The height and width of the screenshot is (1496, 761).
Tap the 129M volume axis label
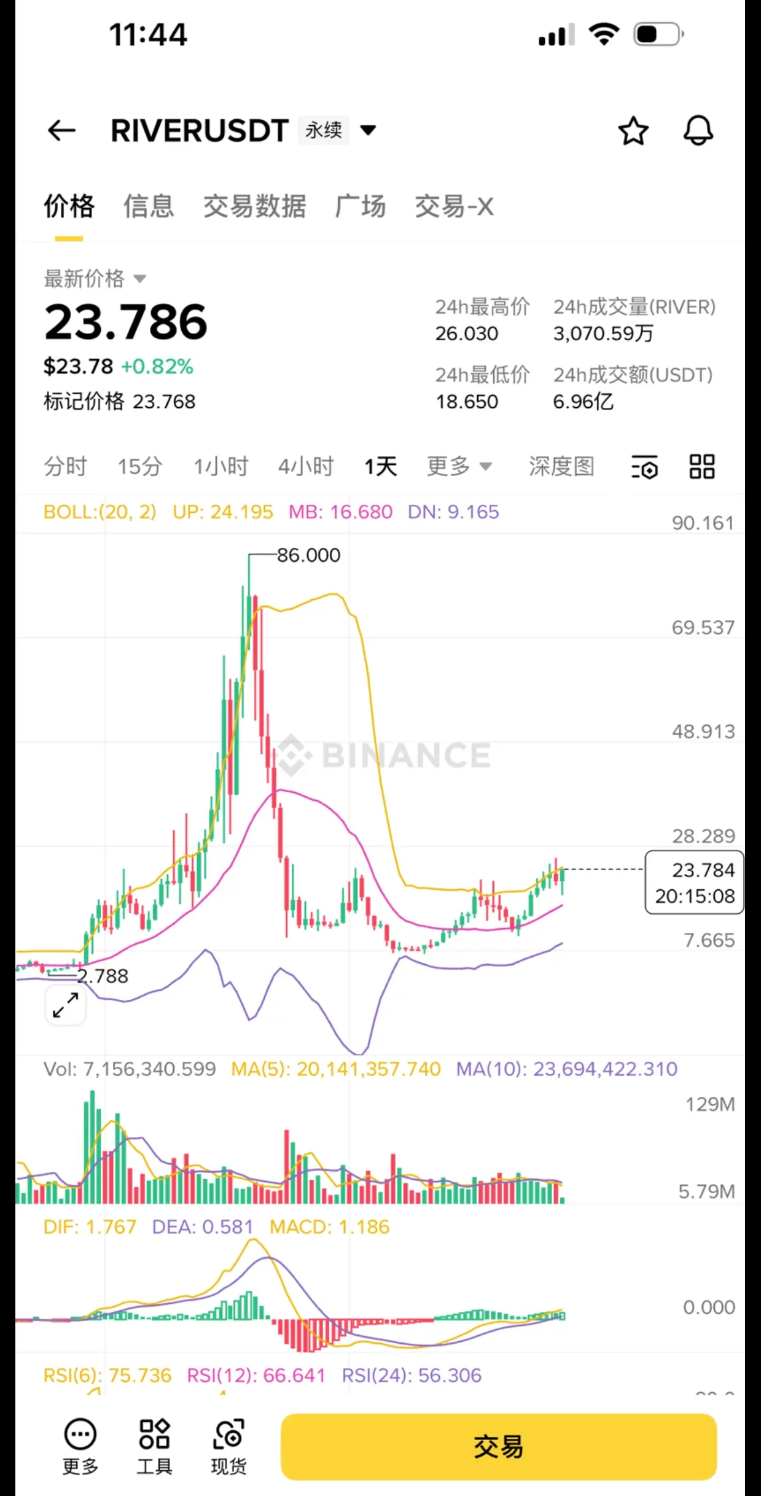pyautogui.click(x=710, y=1104)
